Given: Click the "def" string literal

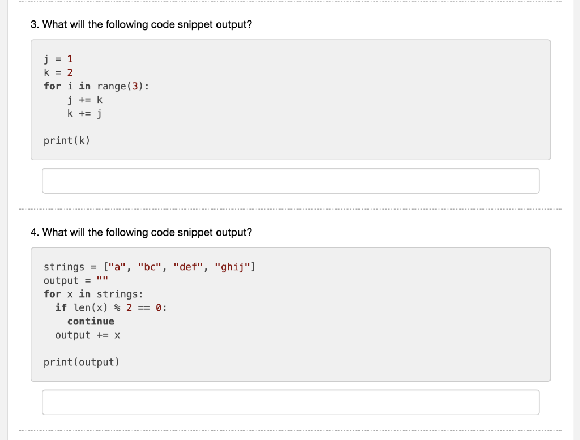Looking at the screenshot, I should (x=188, y=267).
